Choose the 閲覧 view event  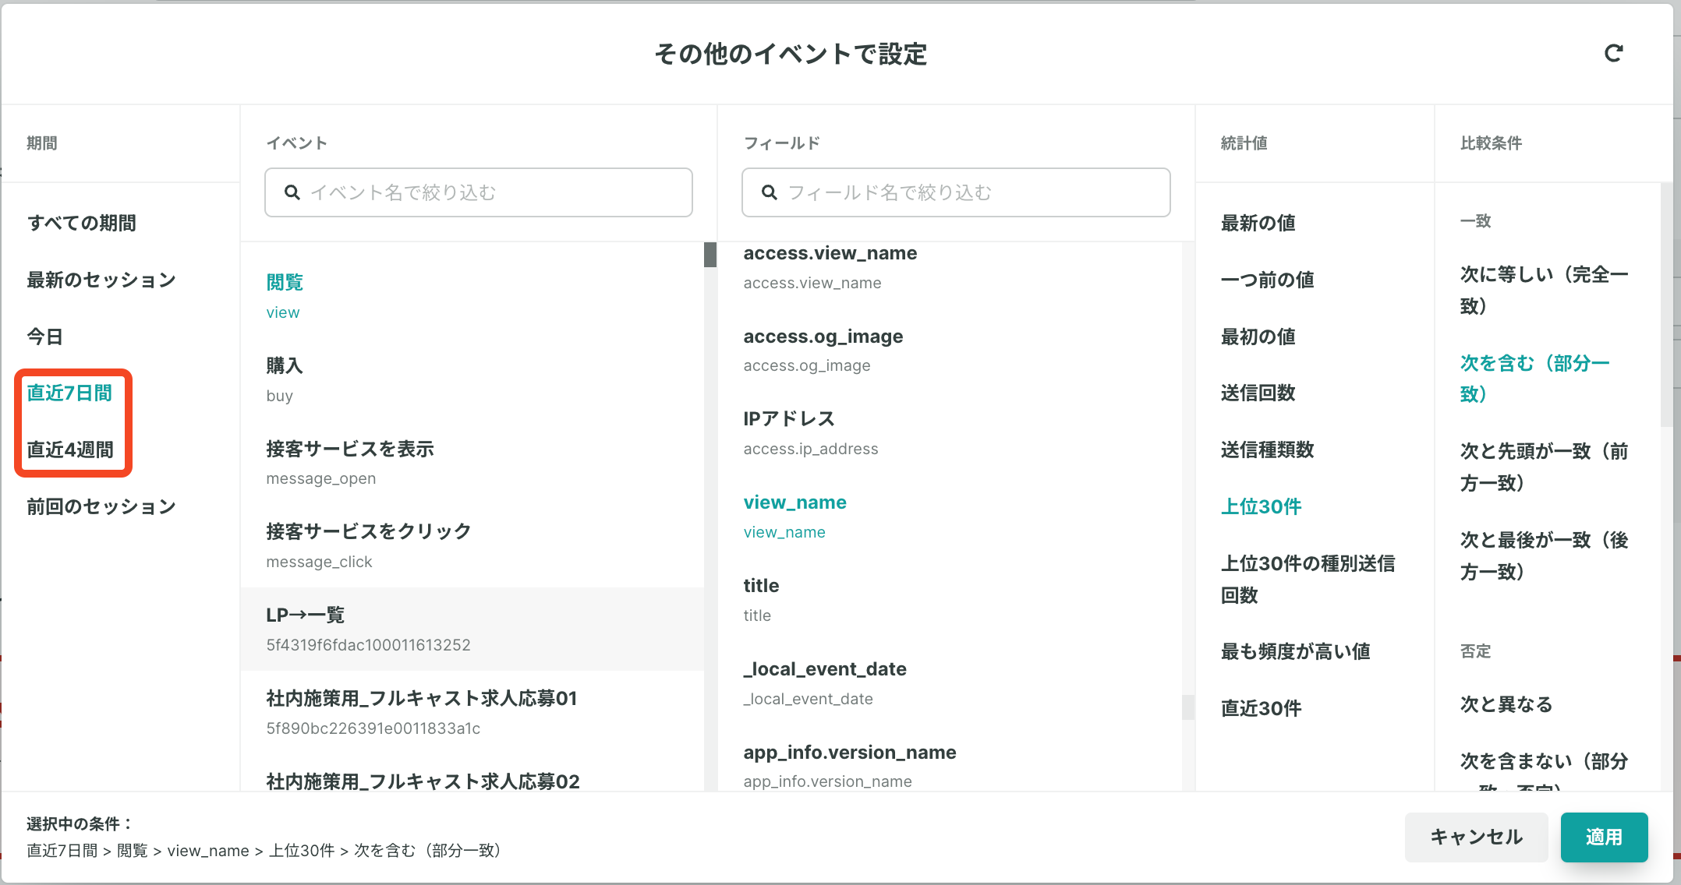click(472, 296)
